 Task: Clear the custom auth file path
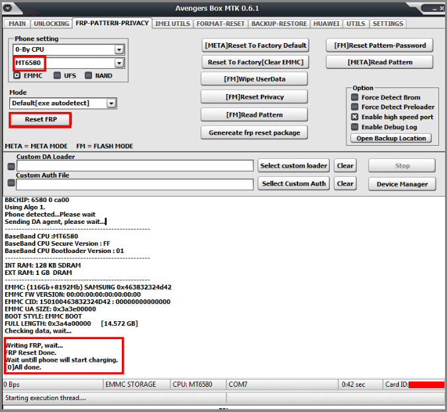pyautogui.click(x=345, y=183)
